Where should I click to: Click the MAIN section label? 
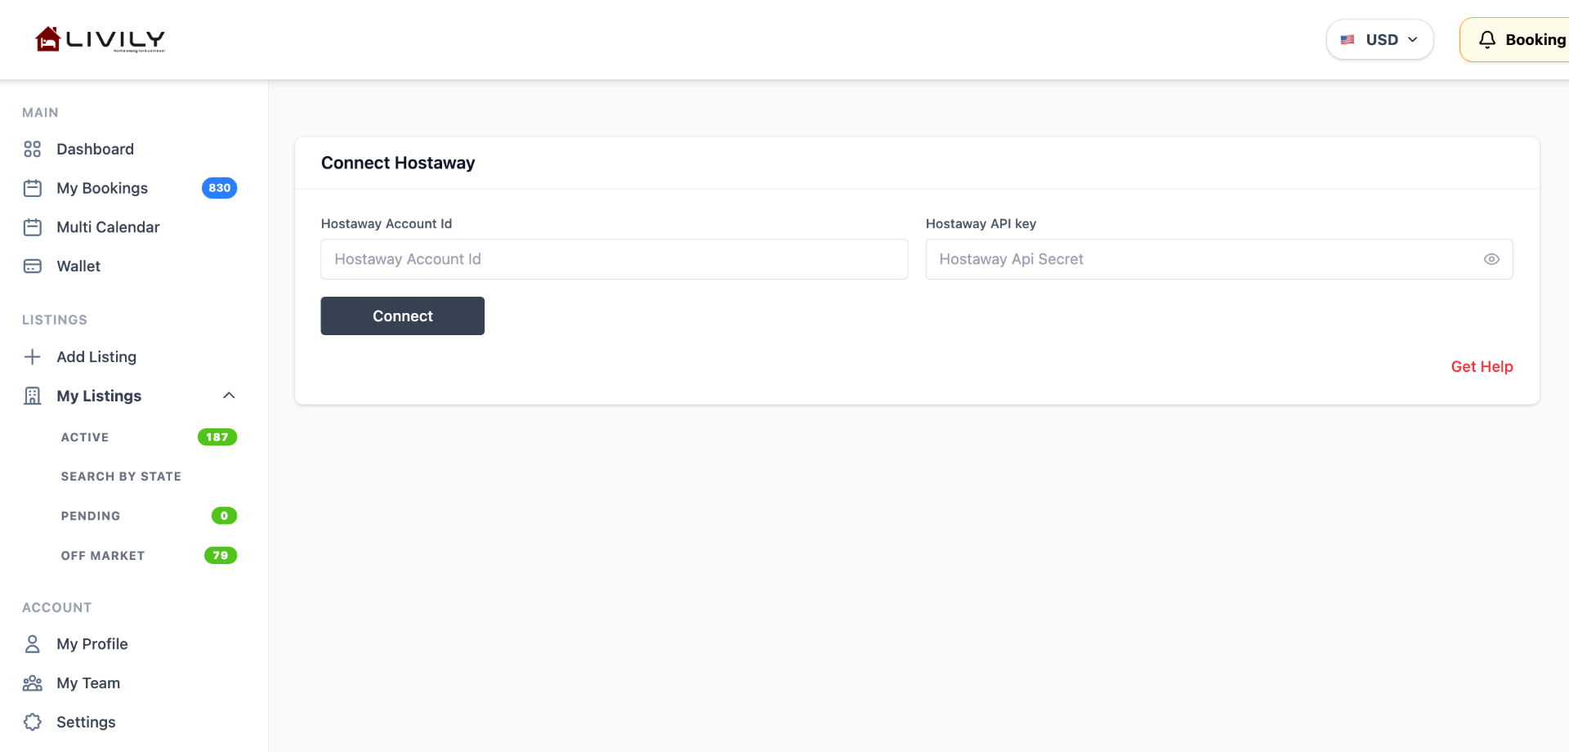click(40, 113)
